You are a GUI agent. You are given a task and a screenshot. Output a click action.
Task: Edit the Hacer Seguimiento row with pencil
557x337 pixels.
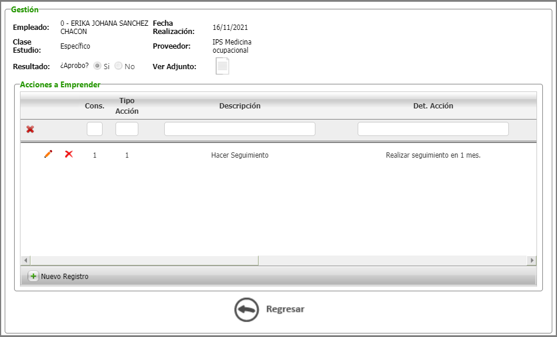coord(48,154)
